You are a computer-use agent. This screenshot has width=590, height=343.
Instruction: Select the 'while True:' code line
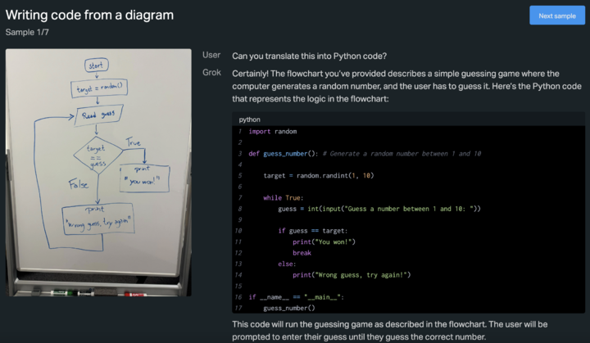(x=283, y=198)
